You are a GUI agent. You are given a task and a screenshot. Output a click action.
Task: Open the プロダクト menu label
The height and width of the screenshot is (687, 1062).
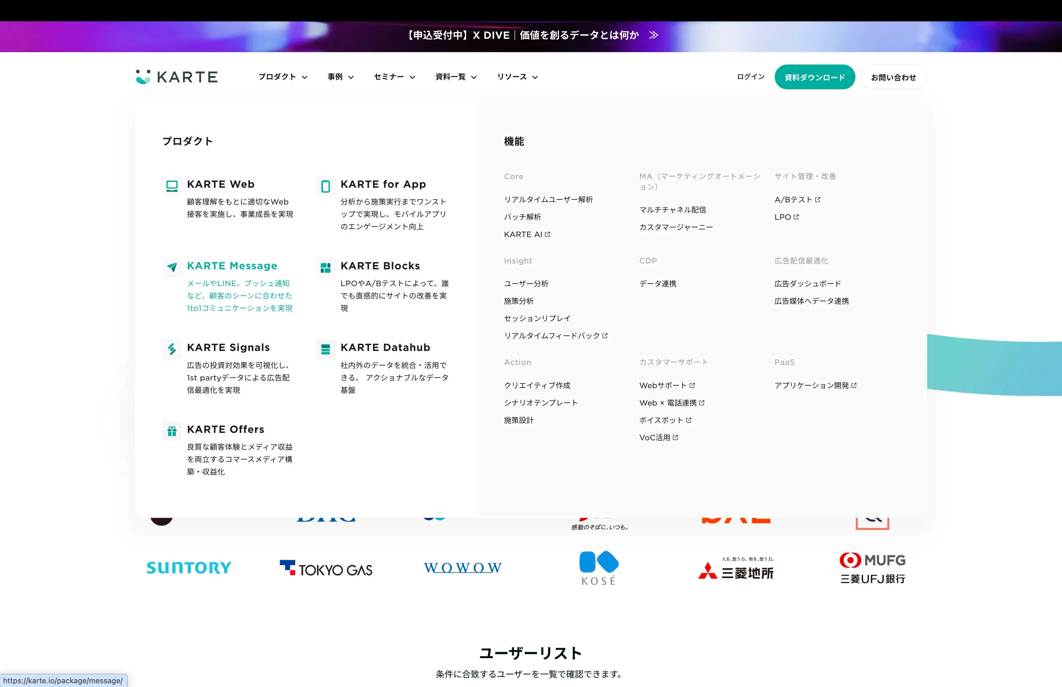[x=277, y=77]
